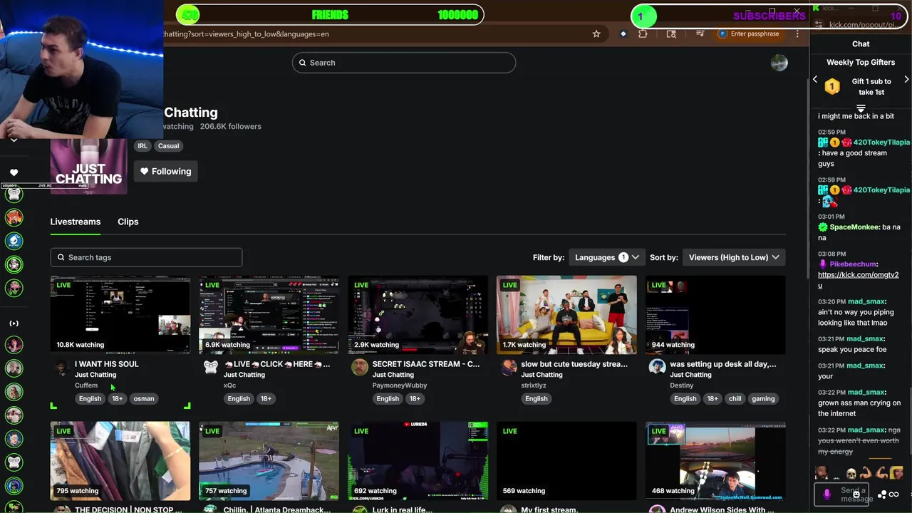
Task: Open strixtlyz's 1.7K watching stream thumbnail
Action: coord(566,315)
